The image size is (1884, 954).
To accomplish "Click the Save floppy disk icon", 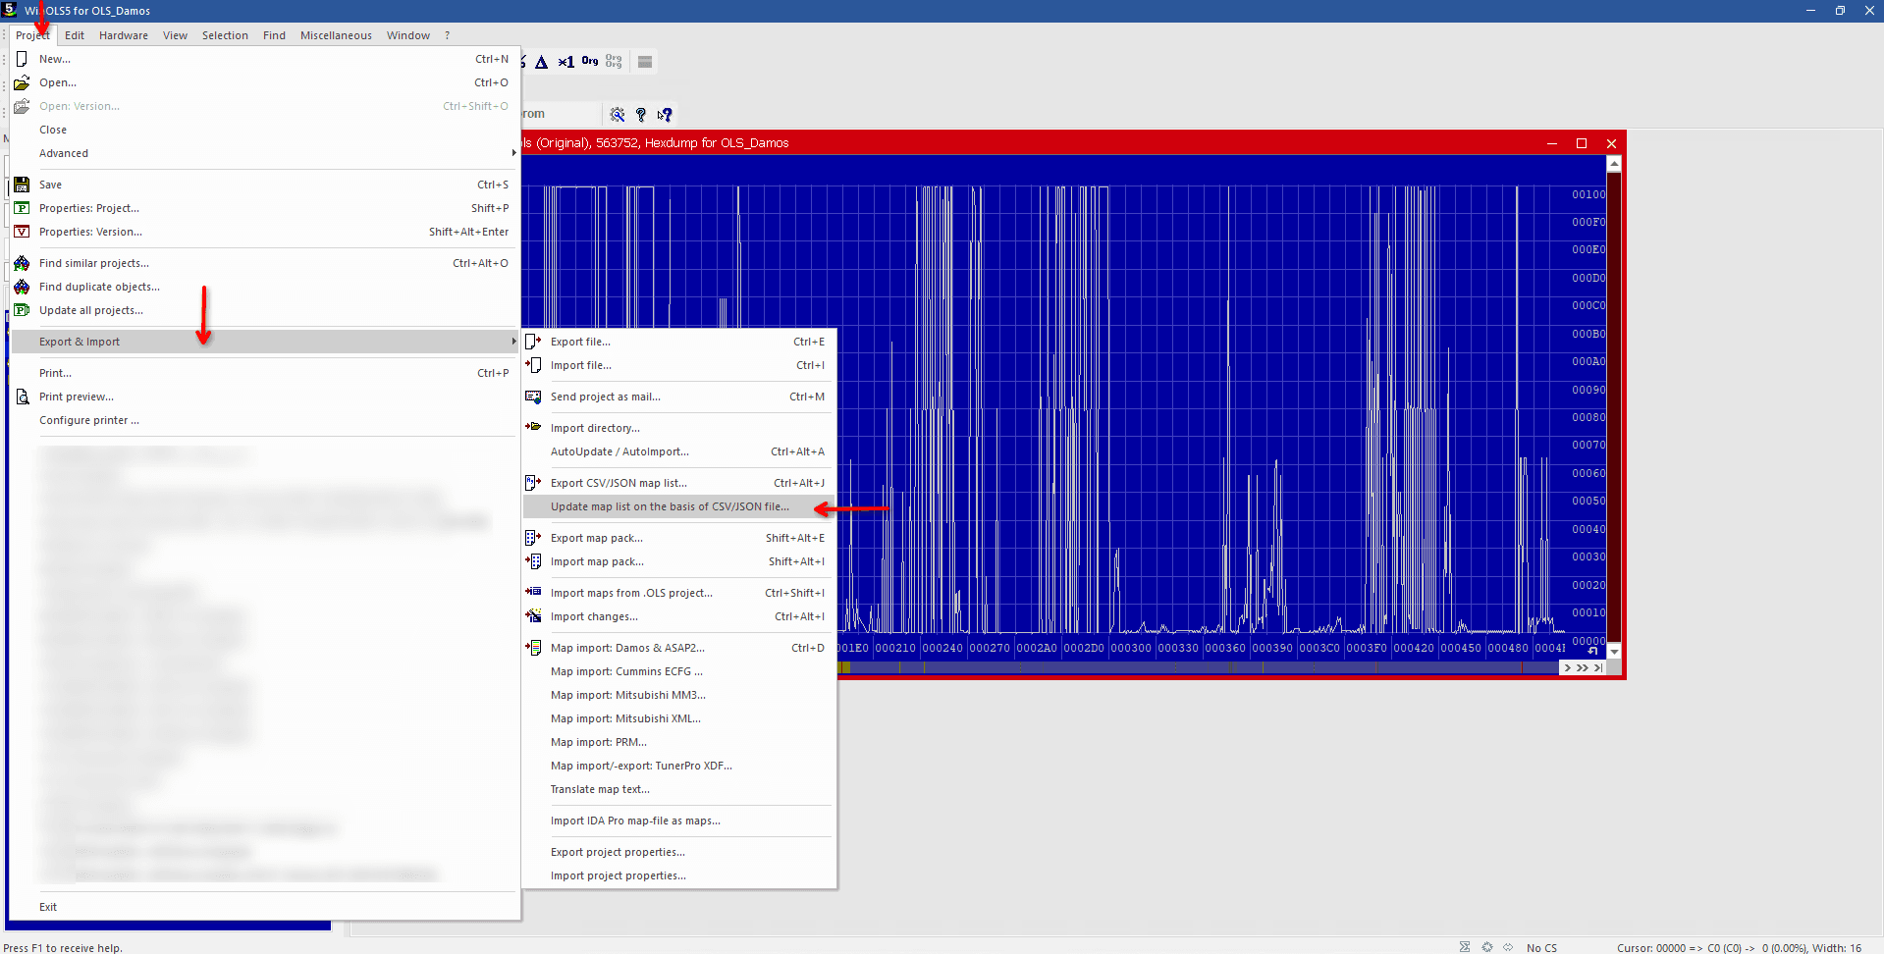I will pyautogui.click(x=22, y=185).
